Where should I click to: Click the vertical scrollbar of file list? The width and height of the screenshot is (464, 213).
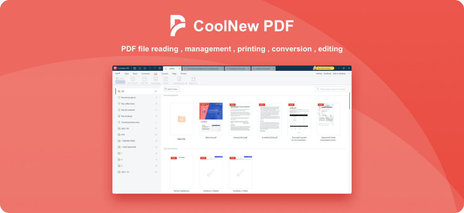(x=349, y=101)
